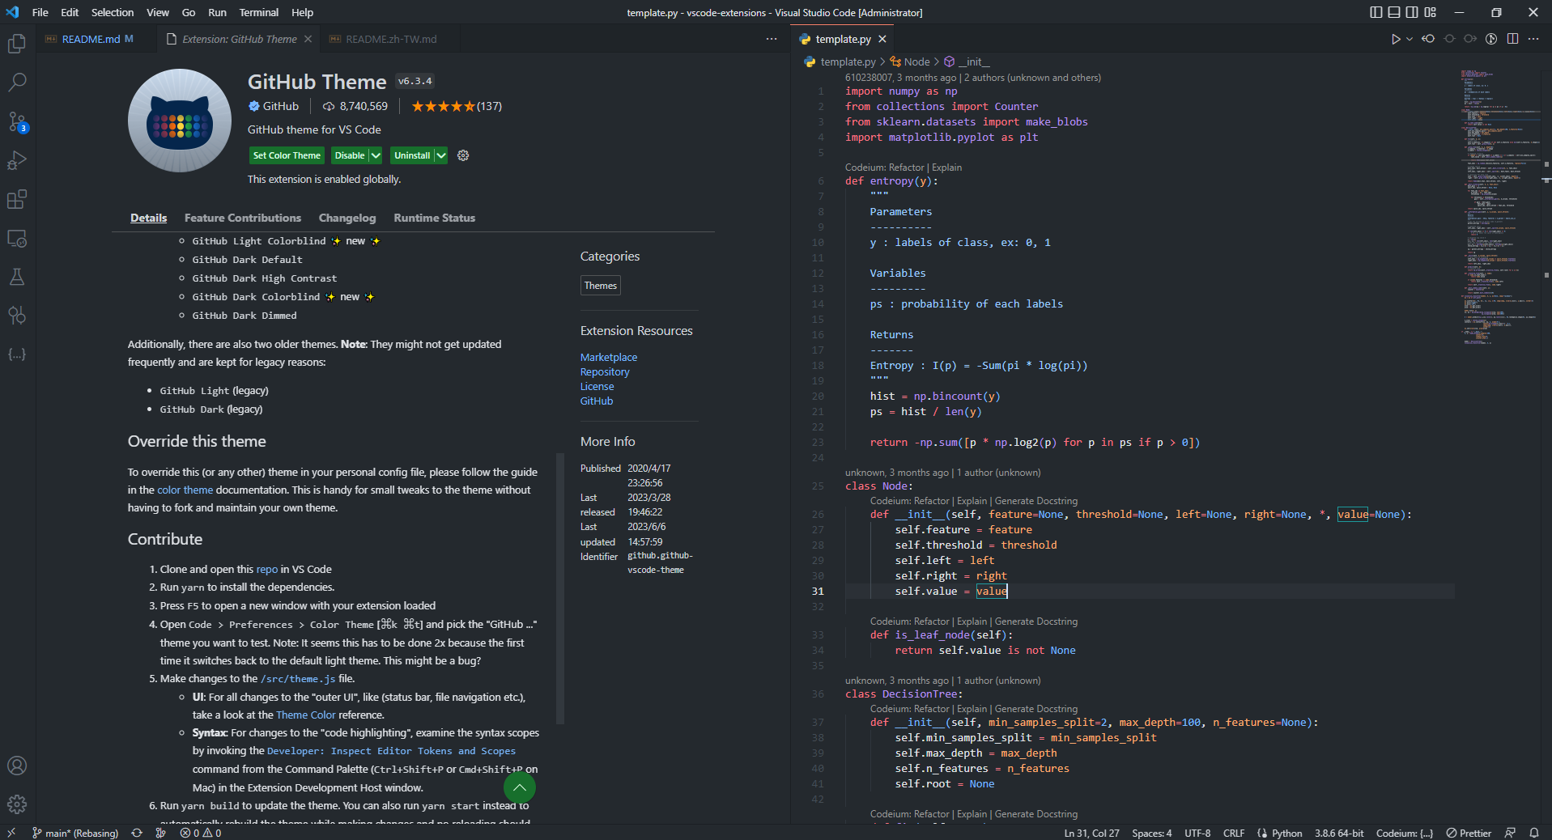The width and height of the screenshot is (1552, 840).
Task: Click the feedback icon next to the notification bell
Action: click(x=1510, y=833)
